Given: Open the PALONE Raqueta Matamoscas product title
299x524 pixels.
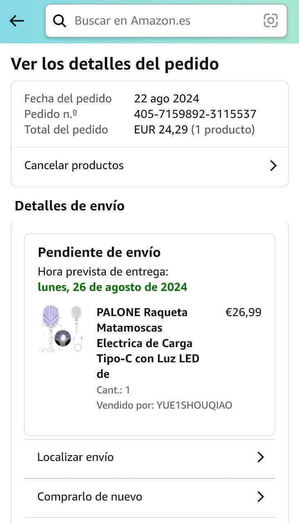Looking at the screenshot, I should coord(148,343).
